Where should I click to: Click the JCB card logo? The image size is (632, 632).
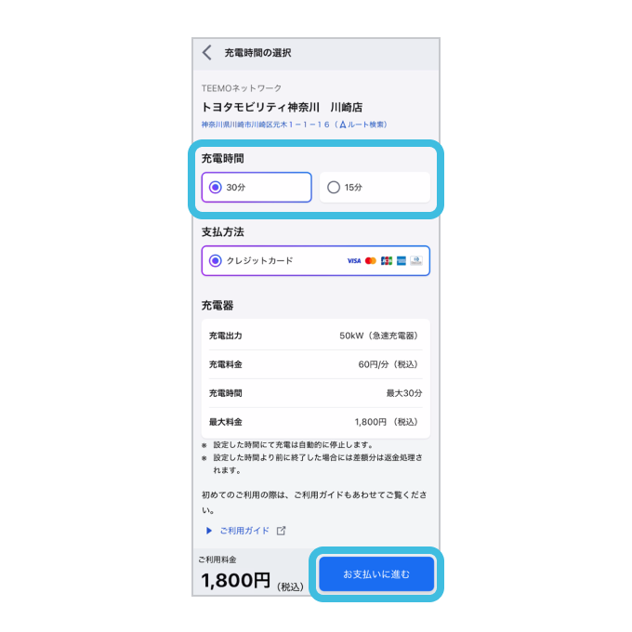[x=387, y=261]
